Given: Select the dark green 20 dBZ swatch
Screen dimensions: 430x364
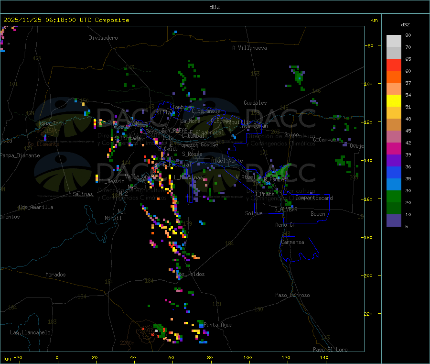Looking at the screenshot, I should pyautogui.click(x=394, y=208).
